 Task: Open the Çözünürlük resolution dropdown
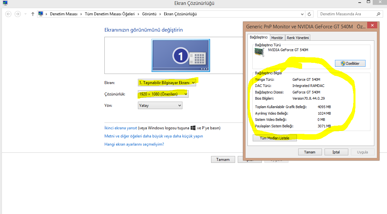[x=163, y=94]
